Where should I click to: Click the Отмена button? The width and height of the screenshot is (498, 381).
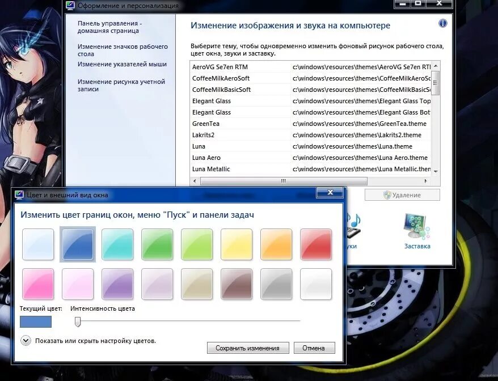(314, 348)
